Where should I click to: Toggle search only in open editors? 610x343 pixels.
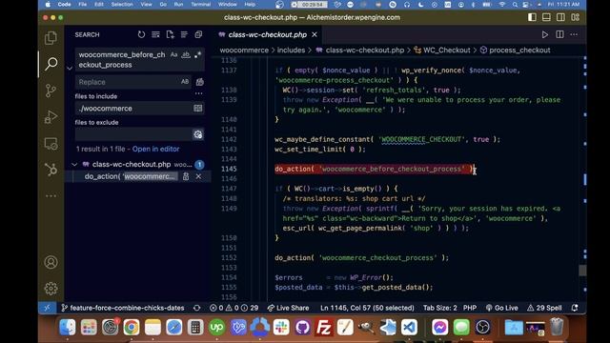coord(198,108)
